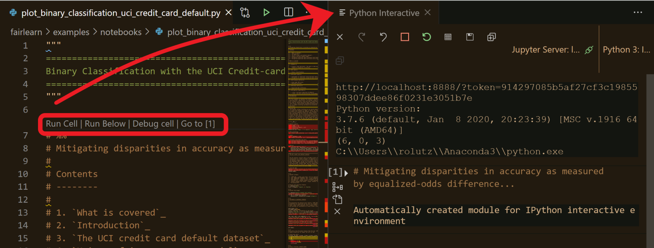Expand all cell inputs icon
654x248 pixels.
click(491, 37)
